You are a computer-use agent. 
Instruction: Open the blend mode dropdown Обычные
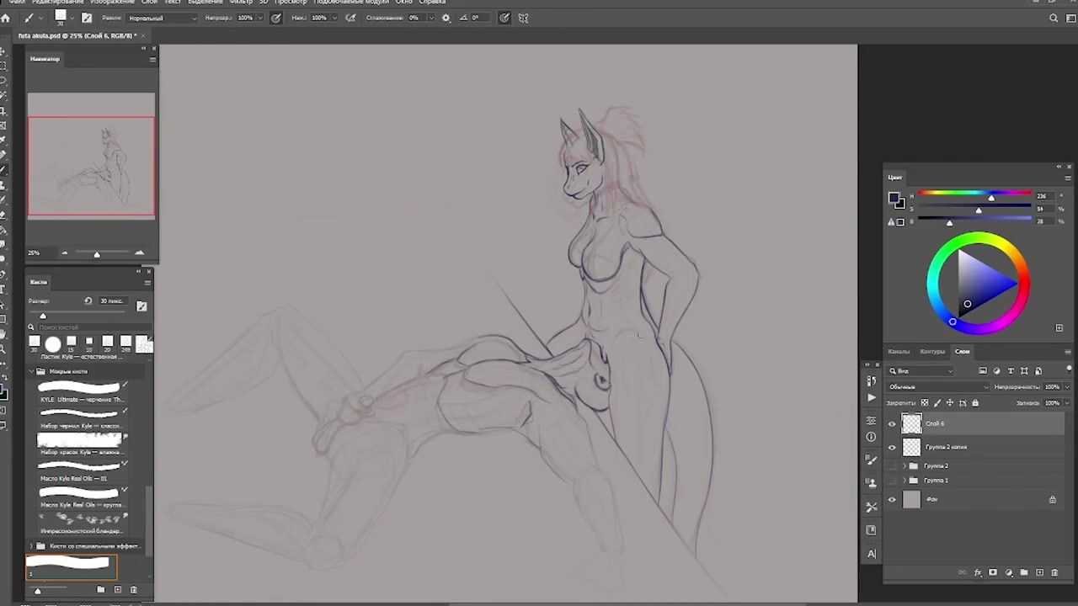click(x=938, y=386)
